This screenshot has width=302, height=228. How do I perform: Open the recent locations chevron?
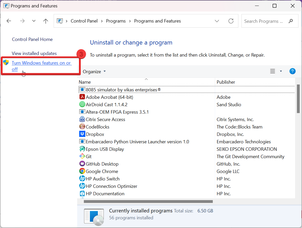34,21
